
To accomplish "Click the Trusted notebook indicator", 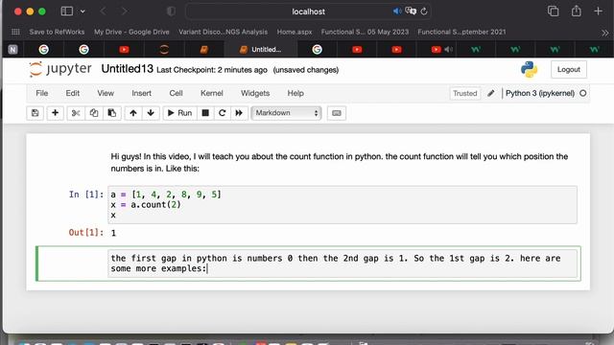I will 464,94.
